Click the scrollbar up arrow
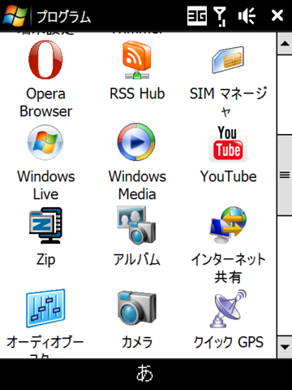The height and width of the screenshot is (390, 292). point(285,44)
